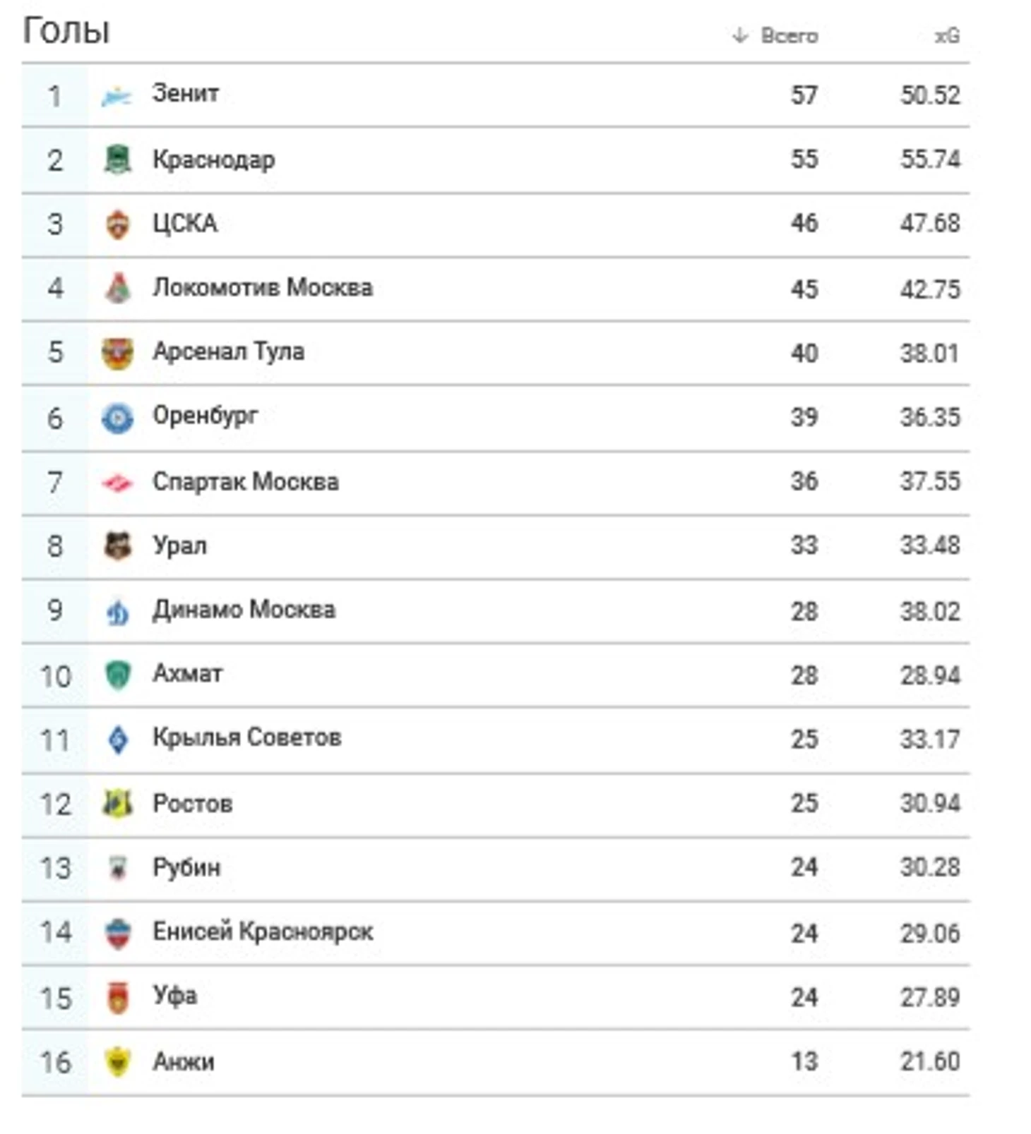1031x1134 pixels.
Task: Click the Оренбург club badge
Action: click(117, 417)
